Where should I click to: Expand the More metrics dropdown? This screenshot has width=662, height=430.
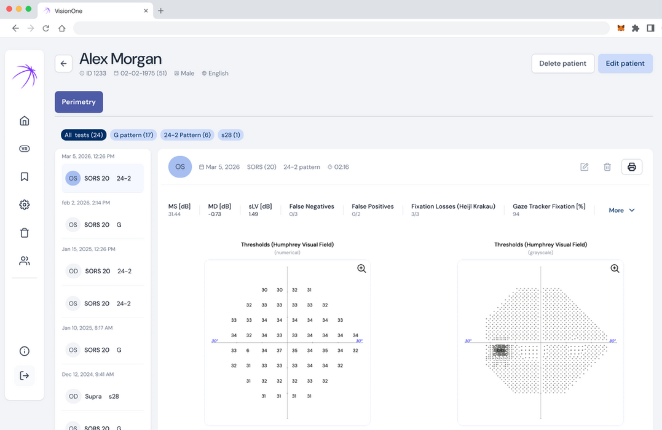click(621, 210)
